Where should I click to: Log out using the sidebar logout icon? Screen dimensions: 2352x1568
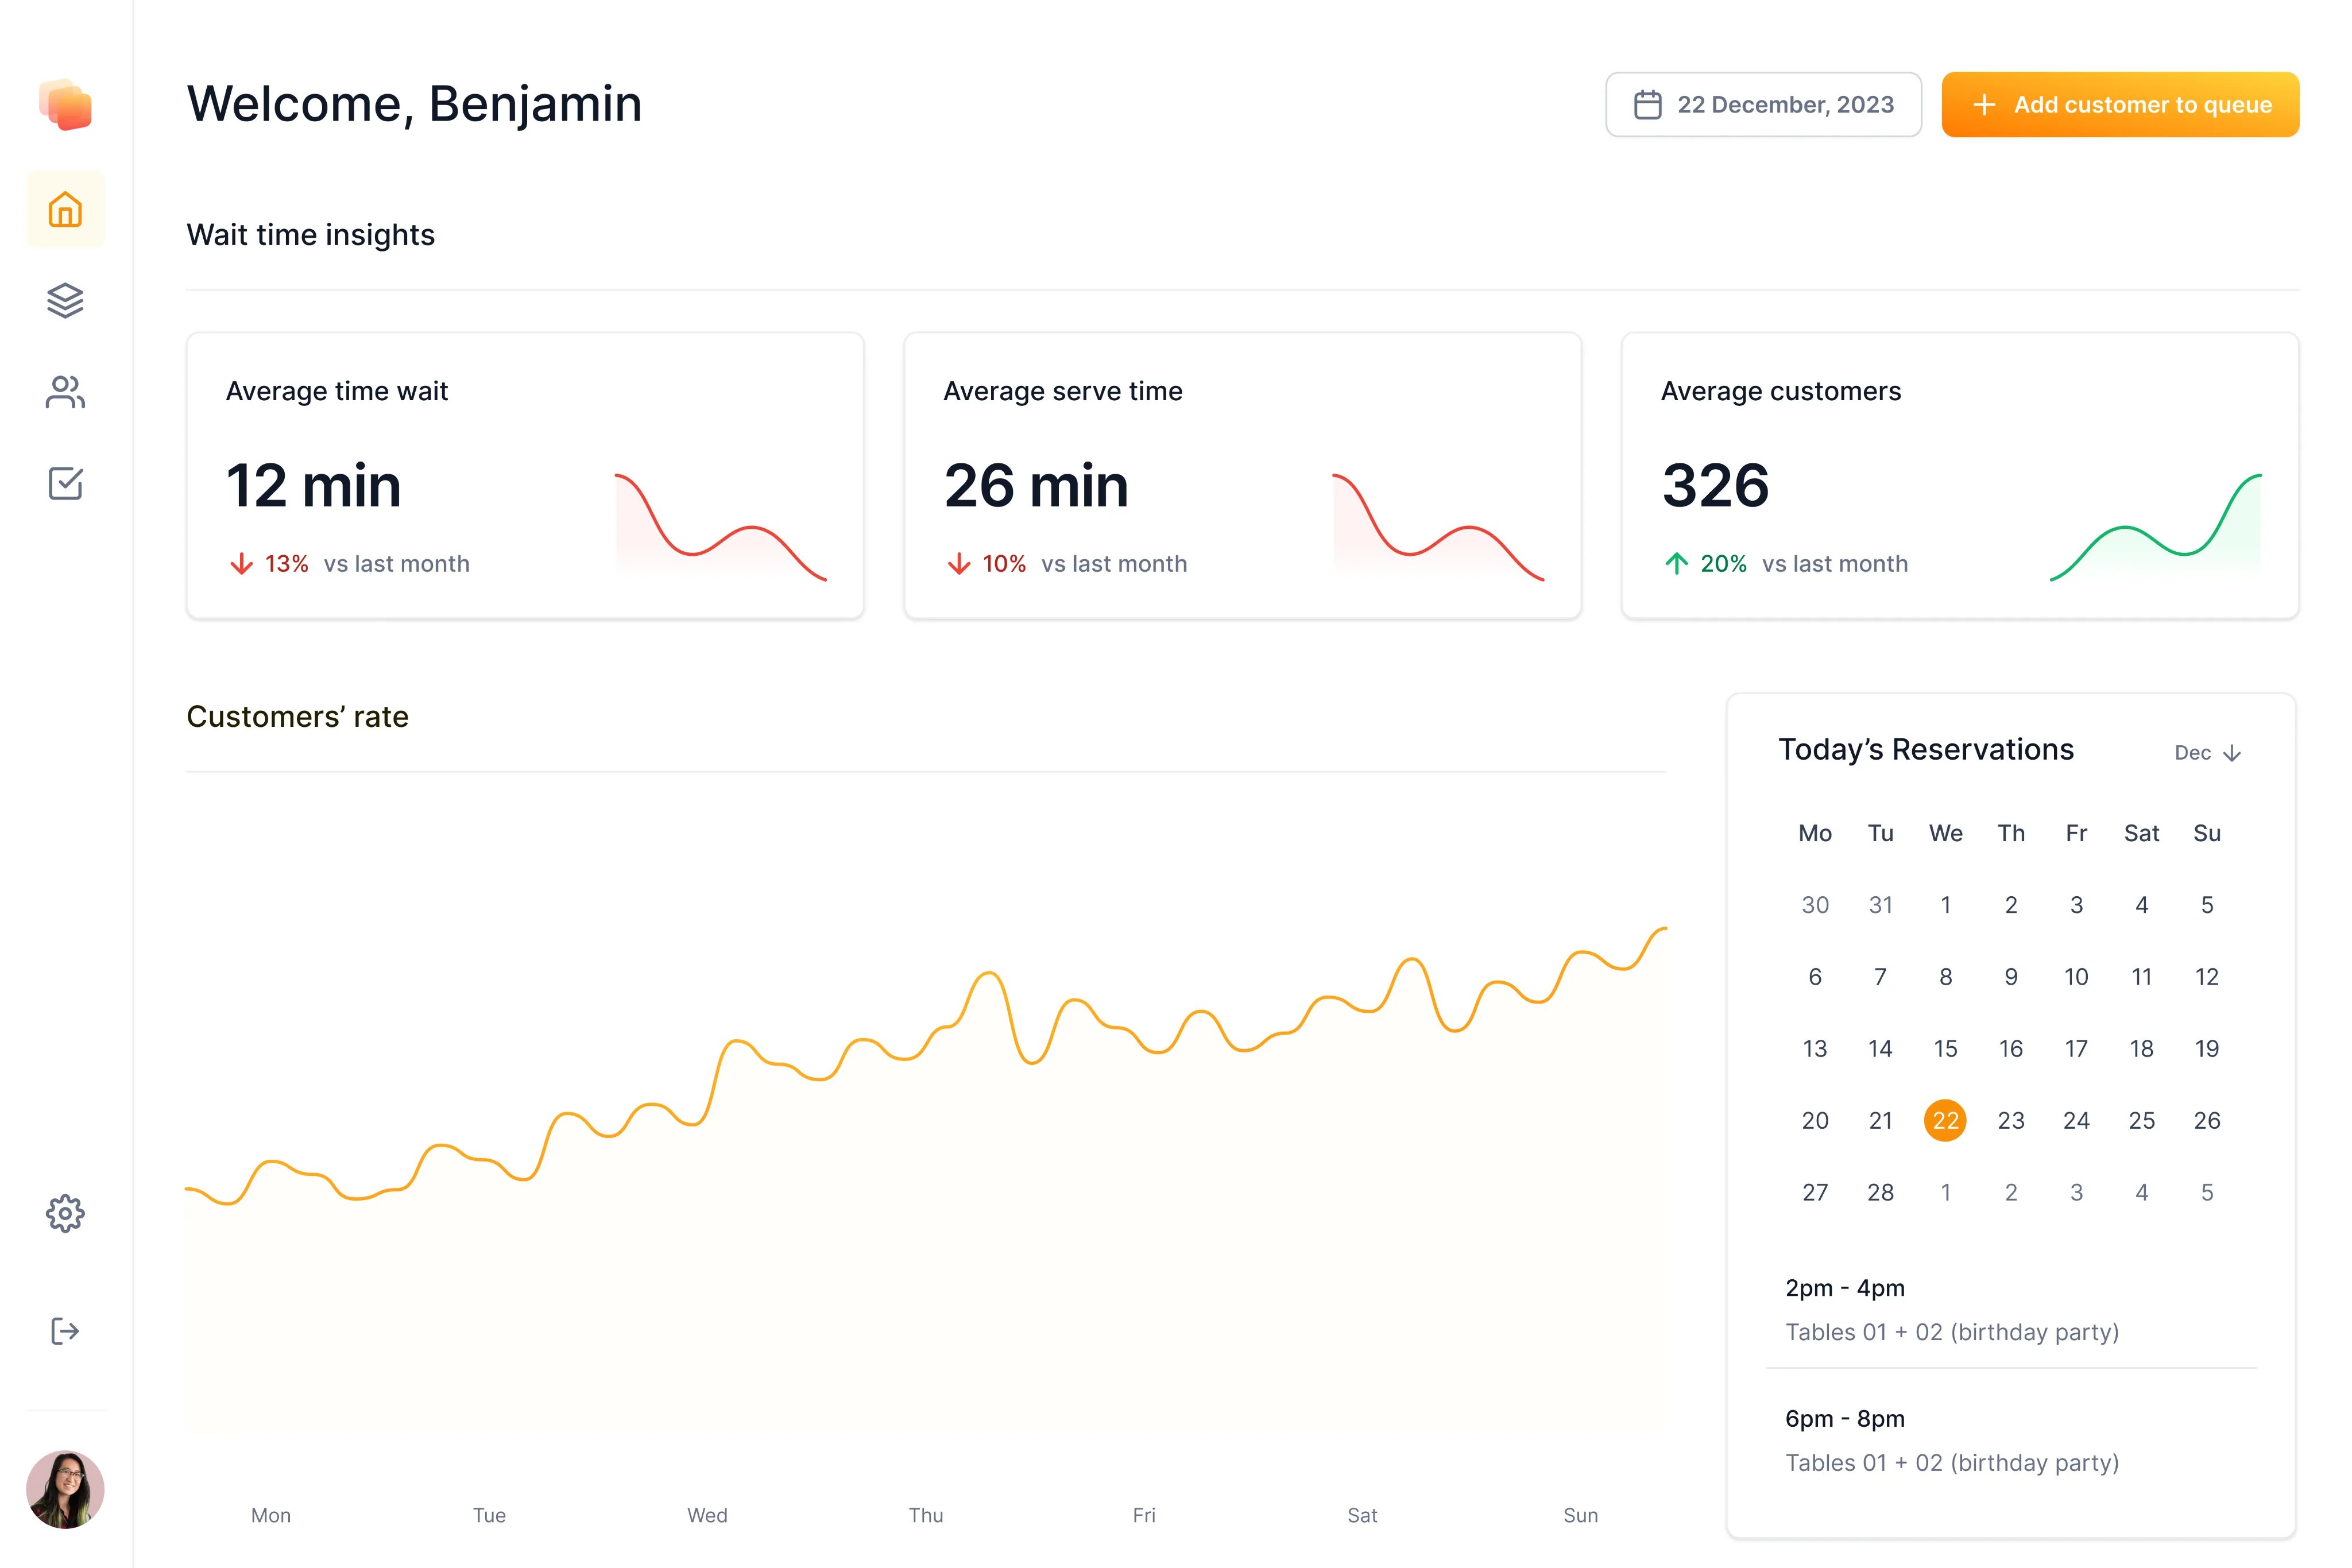[65, 1330]
